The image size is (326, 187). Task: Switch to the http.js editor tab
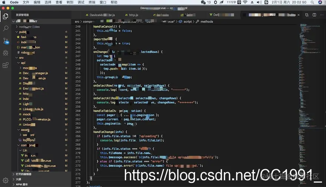point(132,15)
